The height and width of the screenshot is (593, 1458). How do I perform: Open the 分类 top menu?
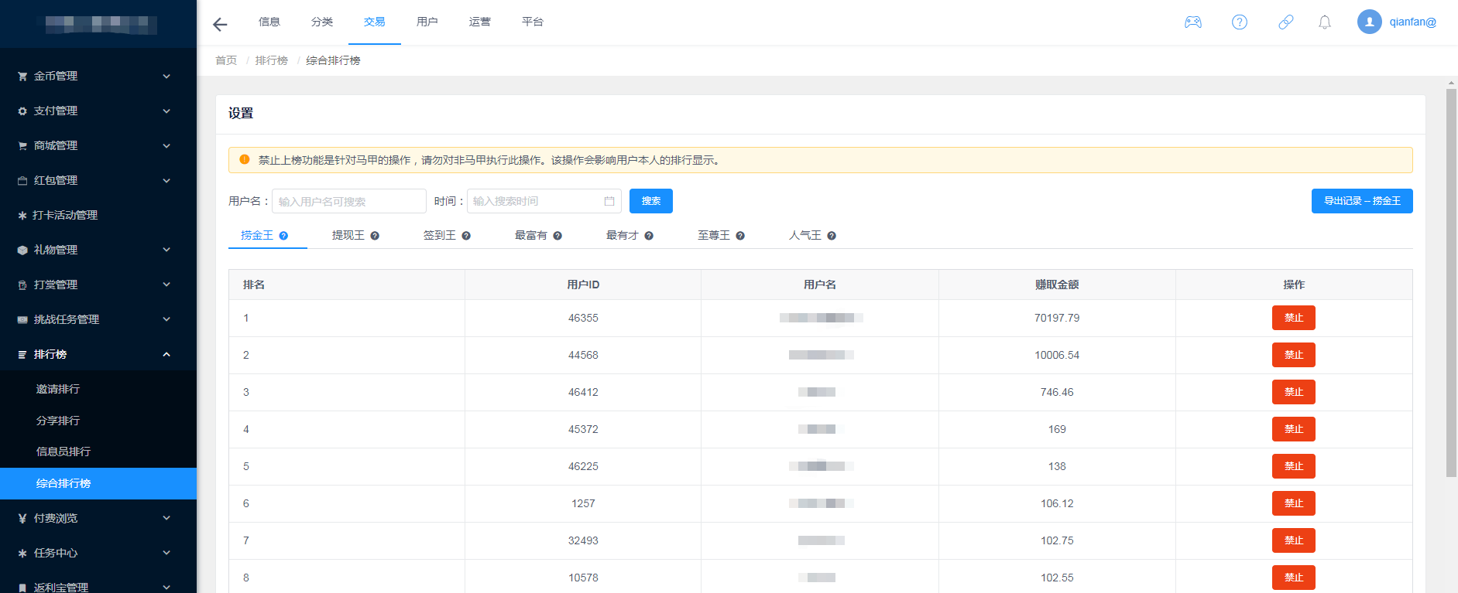pos(322,22)
